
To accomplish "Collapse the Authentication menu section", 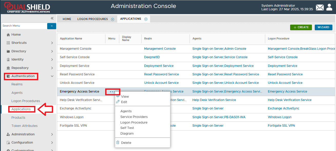I will pos(52,76).
